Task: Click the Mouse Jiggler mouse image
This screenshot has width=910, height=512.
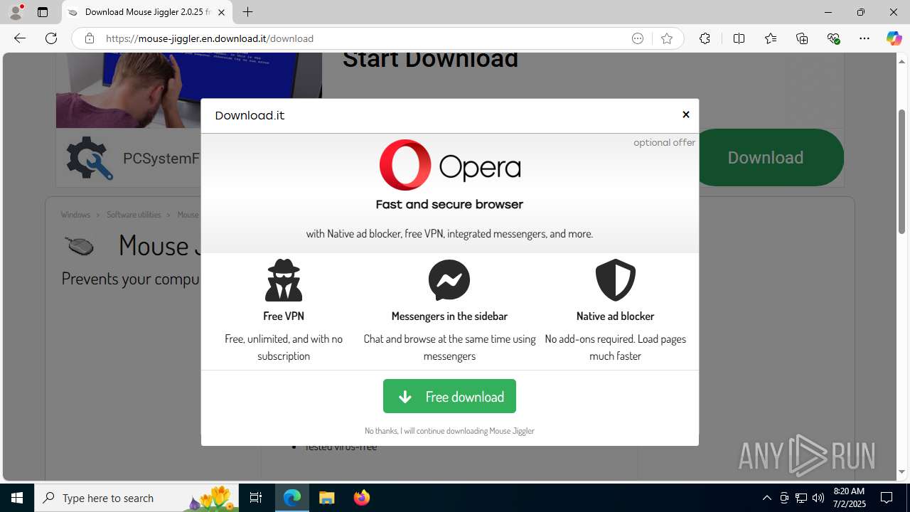Action: click(x=80, y=245)
